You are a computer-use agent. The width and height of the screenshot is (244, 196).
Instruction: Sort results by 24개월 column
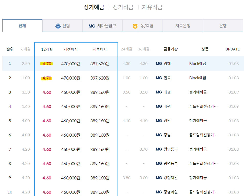tap(126, 49)
